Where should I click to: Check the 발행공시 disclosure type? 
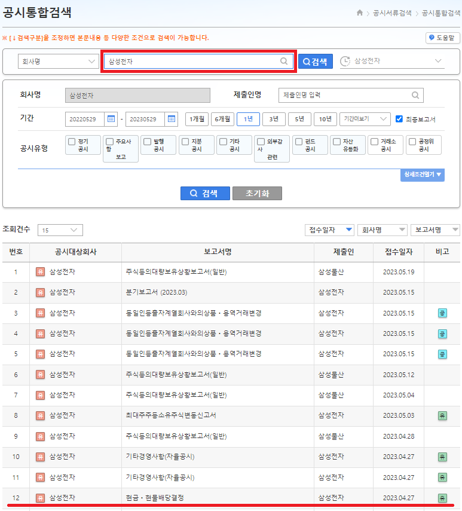[147, 142]
